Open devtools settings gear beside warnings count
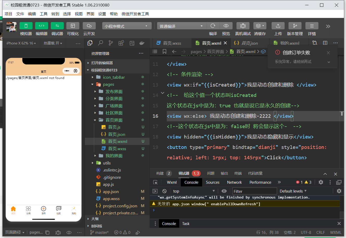 pyautogui.click(x=321, y=182)
